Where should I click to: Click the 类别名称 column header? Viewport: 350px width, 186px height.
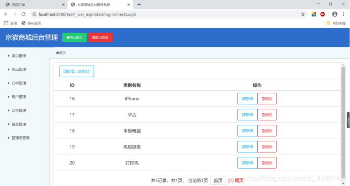coord(132,85)
